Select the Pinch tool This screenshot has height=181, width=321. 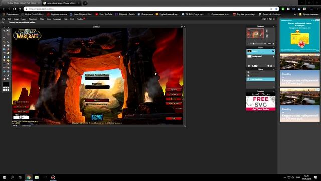pyautogui.click(x=8, y=71)
